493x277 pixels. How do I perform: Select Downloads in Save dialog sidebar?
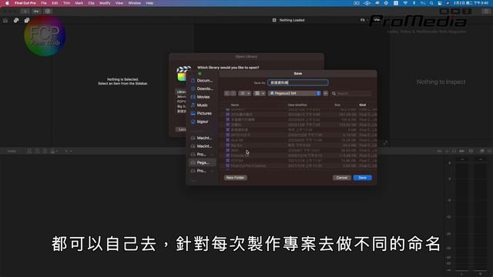pos(202,89)
